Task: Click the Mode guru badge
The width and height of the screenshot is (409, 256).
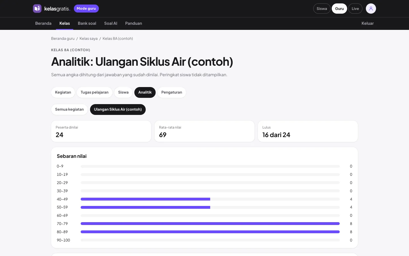Action: 86,9
